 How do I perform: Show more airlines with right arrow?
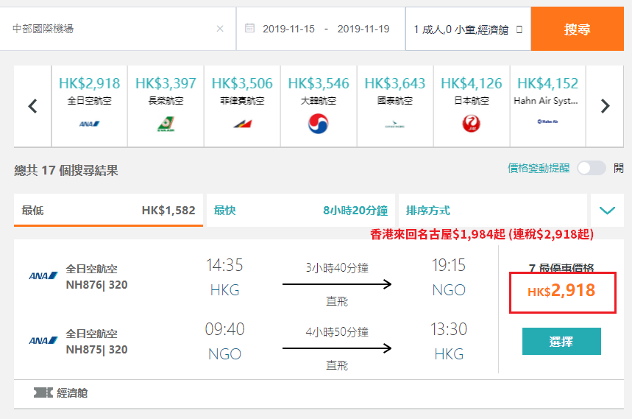click(x=605, y=106)
